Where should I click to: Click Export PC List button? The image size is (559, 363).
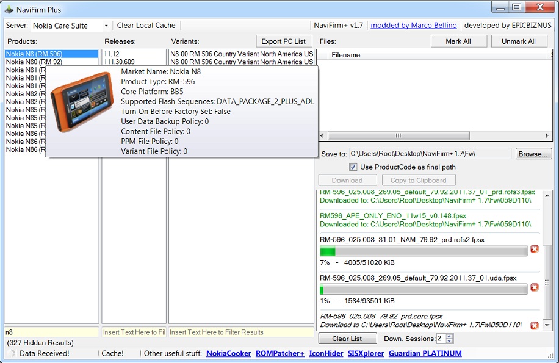[283, 41]
